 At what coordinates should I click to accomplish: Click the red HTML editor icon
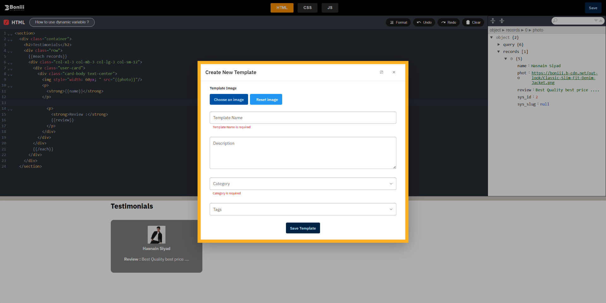point(6,22)
